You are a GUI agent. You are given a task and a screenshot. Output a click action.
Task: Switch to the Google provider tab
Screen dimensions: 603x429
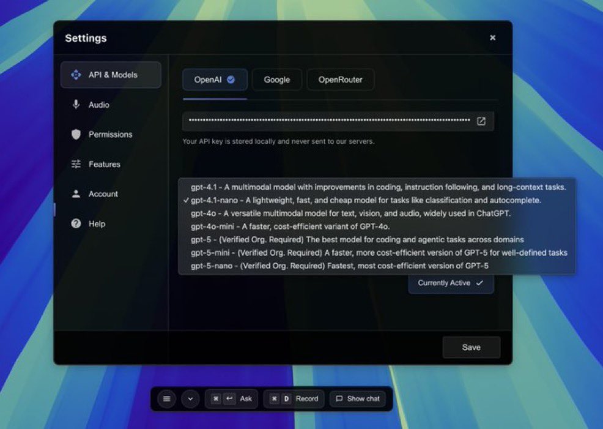(x=277, y=80)
